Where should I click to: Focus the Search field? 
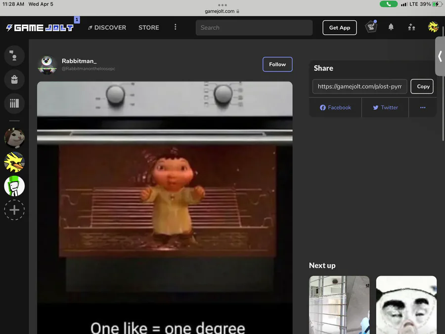coord(254,28)
